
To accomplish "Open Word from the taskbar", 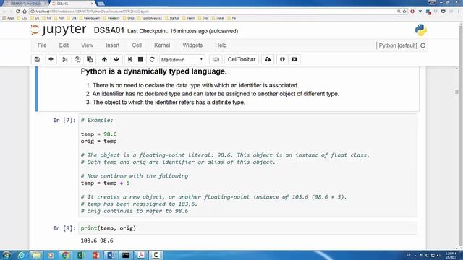I will 111,255.
